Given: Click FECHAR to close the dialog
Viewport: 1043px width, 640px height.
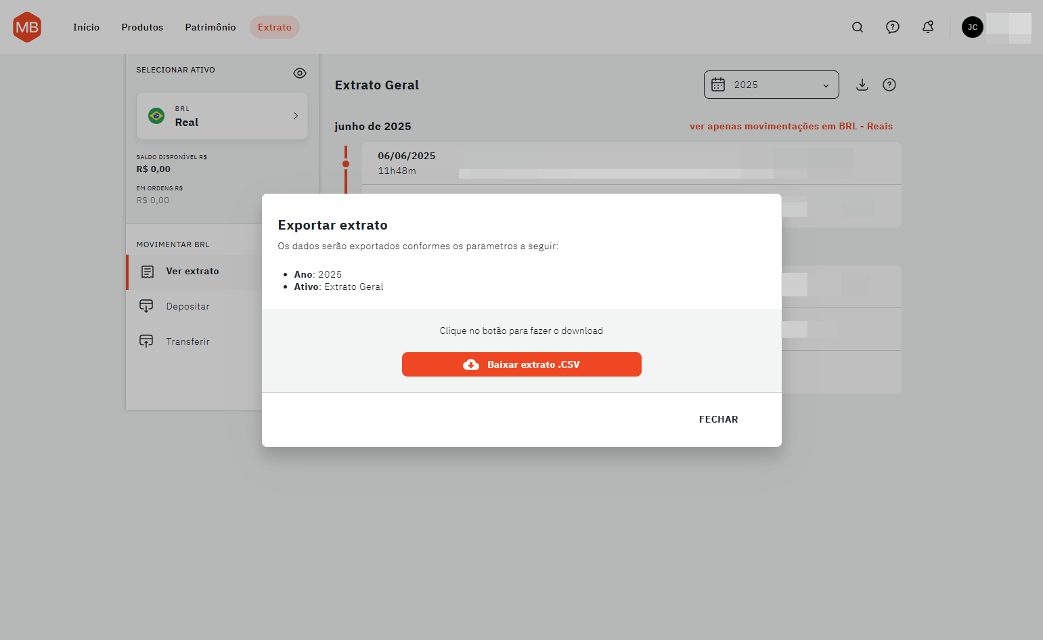Looking at the screenshot, I should click(x=719, y=419).
